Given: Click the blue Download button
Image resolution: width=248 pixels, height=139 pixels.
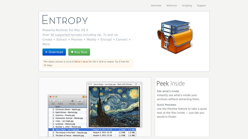Looking at the screenshot, I should tap(54, 52).
